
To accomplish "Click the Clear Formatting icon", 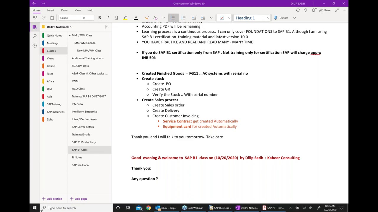I will (155, 18).
